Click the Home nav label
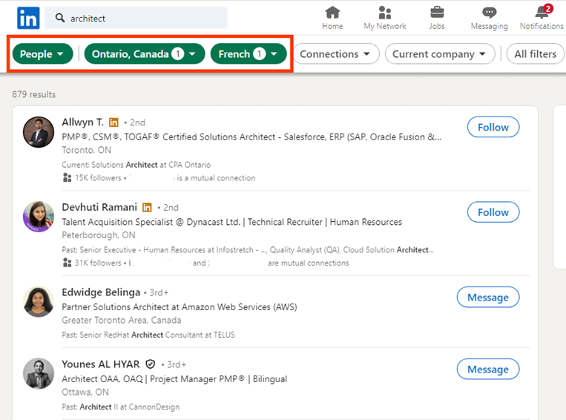This screenshot has width=566, height=420. (x=332, y=26)
